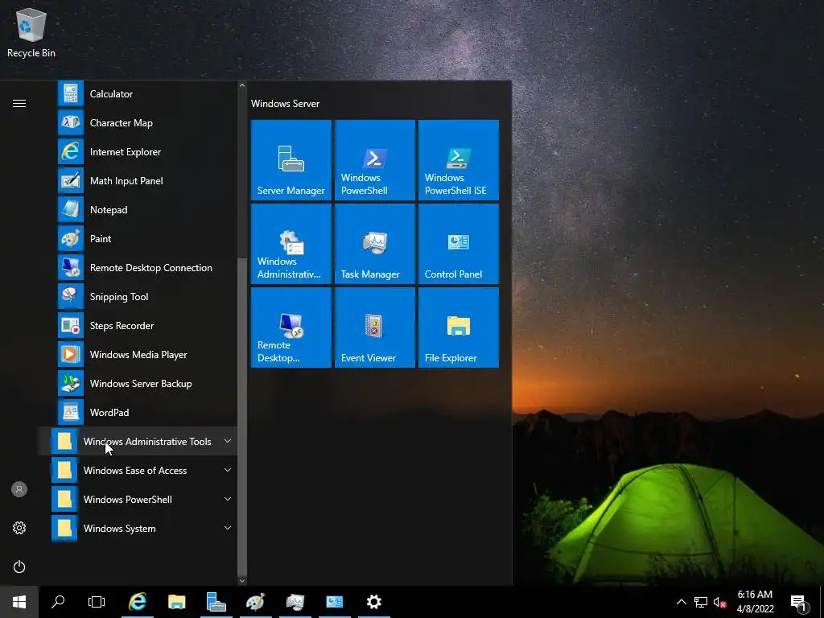The height and width of the screenshot is (618, 824).
Task: Open the Server Manager tile
Action: pyautogui.click(x=291, y=160)
